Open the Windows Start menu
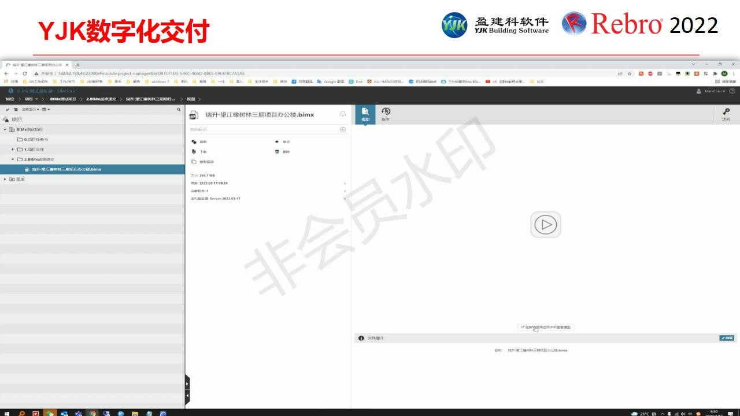Screen dimensions: 740x416 click(x=7, y=413)
